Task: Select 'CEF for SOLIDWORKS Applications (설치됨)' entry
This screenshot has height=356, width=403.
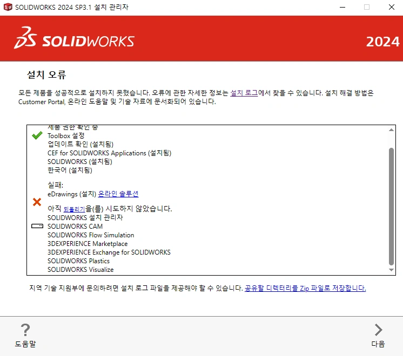Action: pos(110,153)
